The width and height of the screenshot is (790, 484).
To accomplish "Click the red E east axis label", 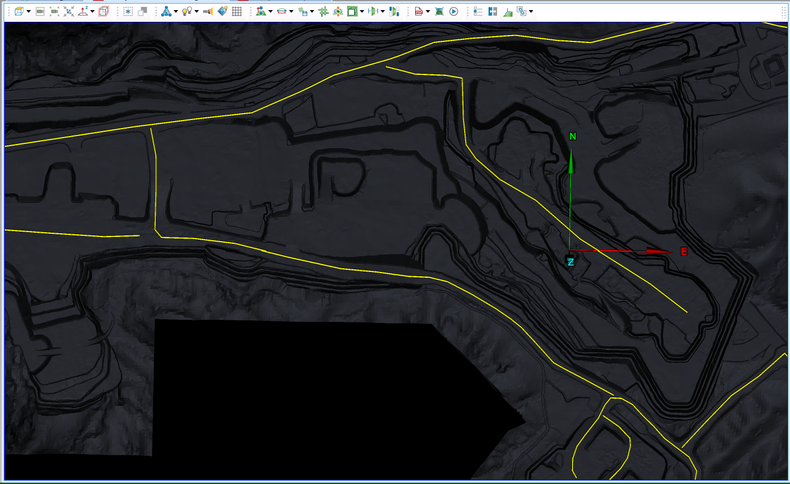I will coord(684,252).
